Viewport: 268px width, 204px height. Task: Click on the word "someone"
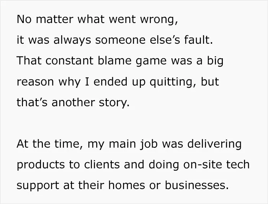click(x=120, y=40)
